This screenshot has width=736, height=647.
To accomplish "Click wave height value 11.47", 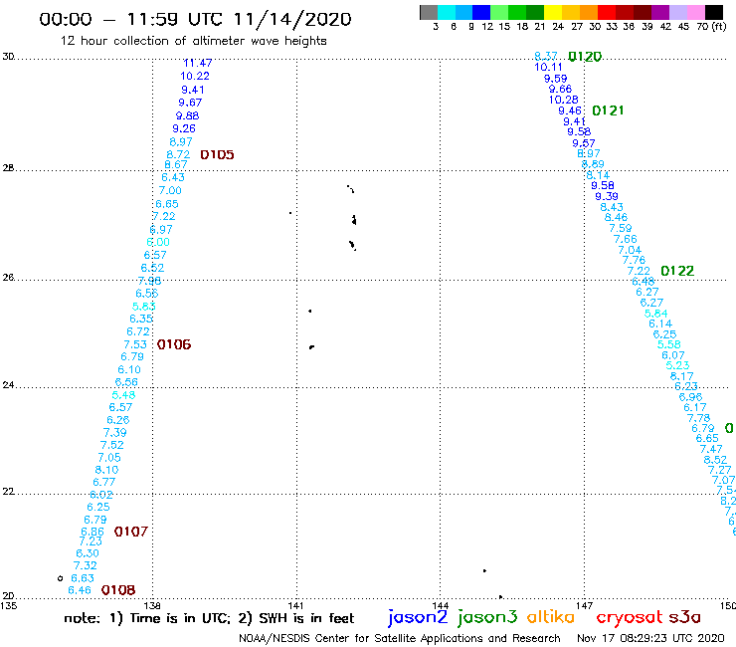I will [198, 63].
